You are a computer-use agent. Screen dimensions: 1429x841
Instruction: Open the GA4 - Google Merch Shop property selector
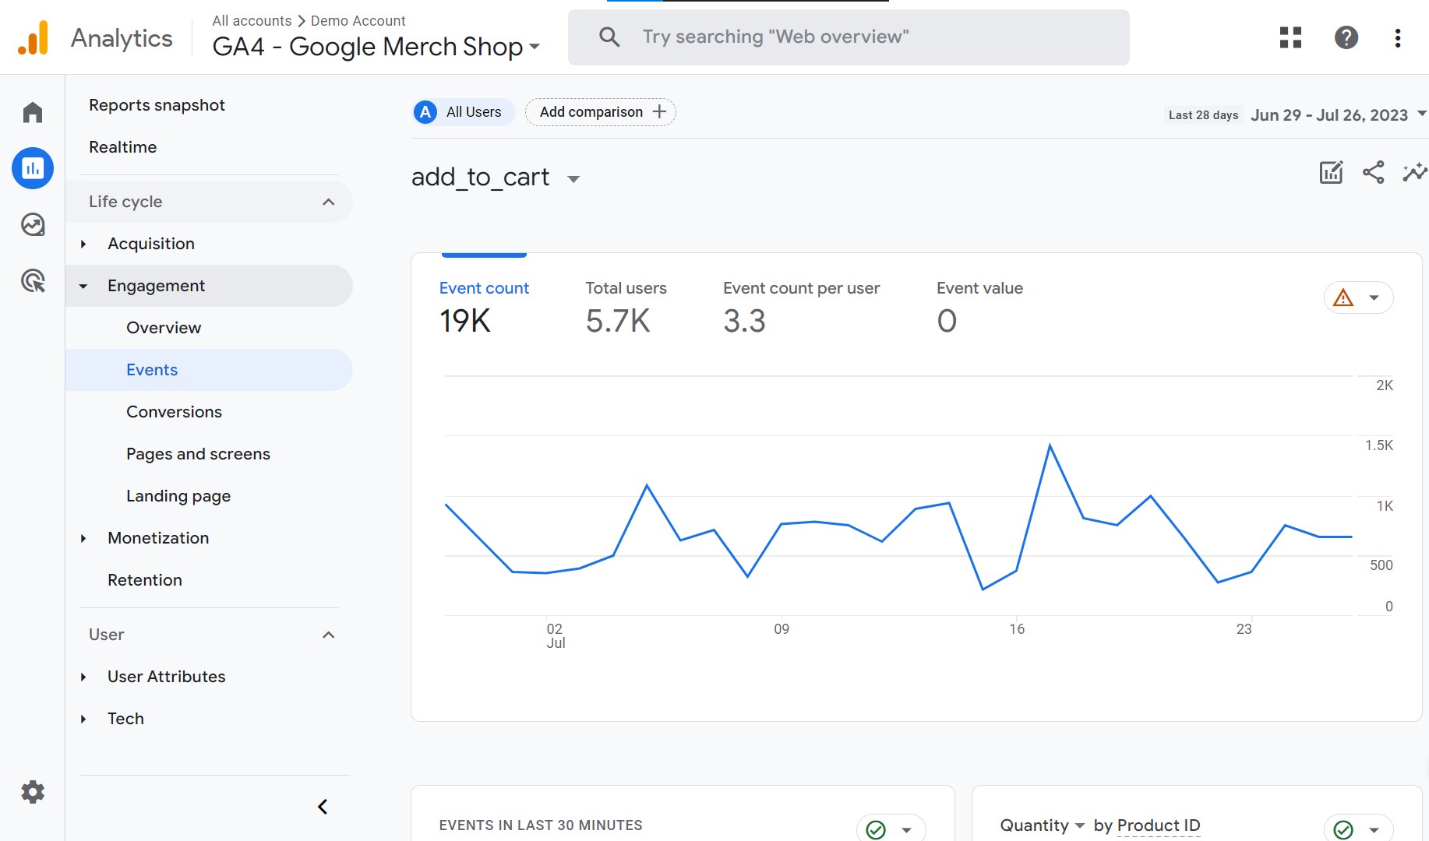point(376,47)
